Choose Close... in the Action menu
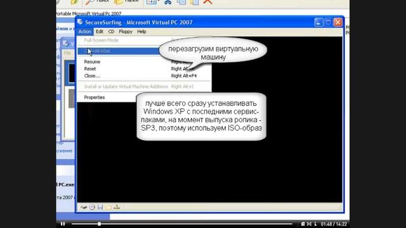The height and width of the screenshot is (228, 406). [92, 76]
